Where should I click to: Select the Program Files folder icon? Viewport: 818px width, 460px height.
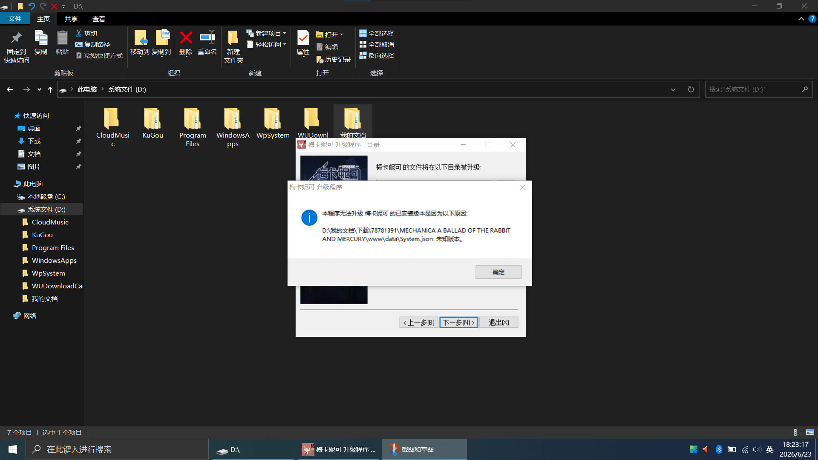pyautogui.click(x=193, y=127)
